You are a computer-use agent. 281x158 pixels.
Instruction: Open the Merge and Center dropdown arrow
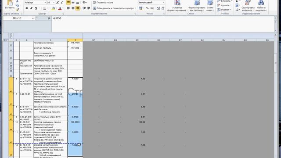[x=135, y=8]
